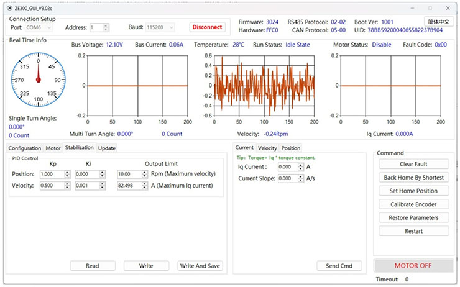Open the Motor tab
Viewport: 460px width, 287px height.
click(53, 148)
